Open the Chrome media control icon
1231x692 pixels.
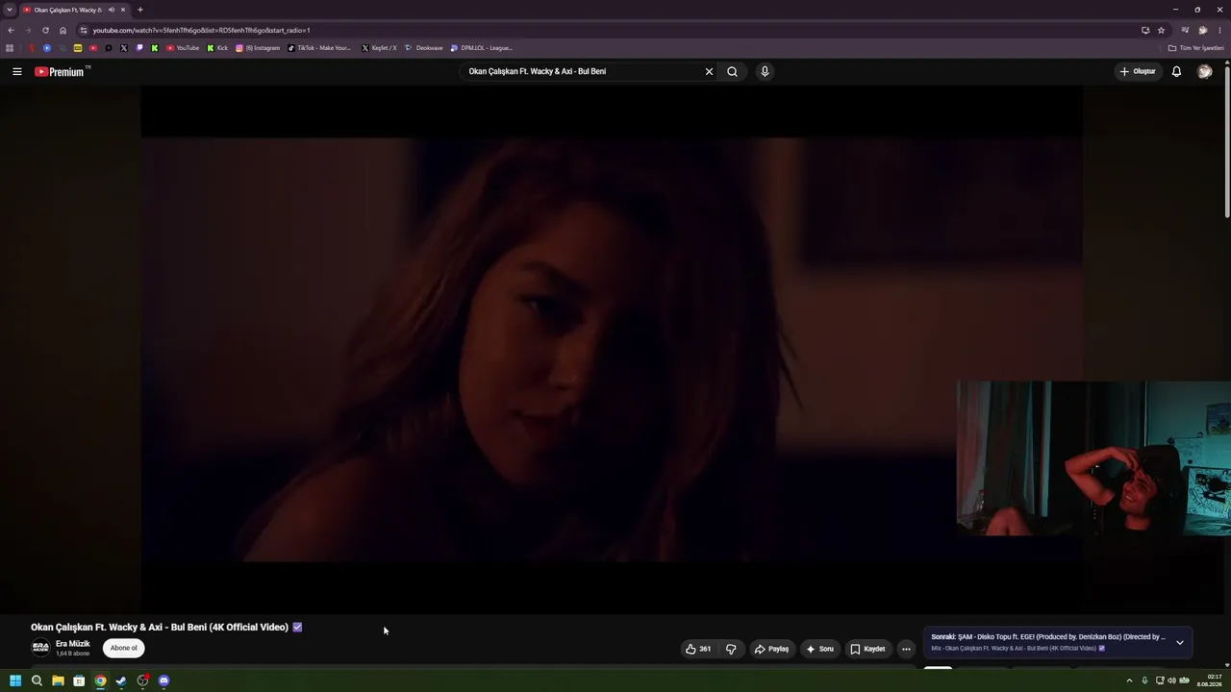click(x=1185, y=30)
